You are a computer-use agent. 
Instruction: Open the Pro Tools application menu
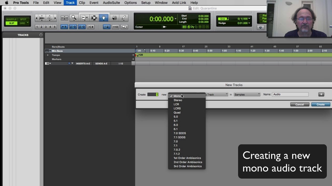point(21,3)
